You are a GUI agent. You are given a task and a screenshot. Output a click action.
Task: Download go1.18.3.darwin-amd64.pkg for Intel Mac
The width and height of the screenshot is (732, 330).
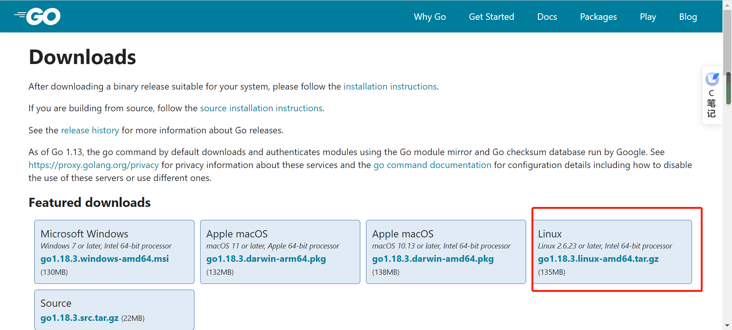(432, 259)
